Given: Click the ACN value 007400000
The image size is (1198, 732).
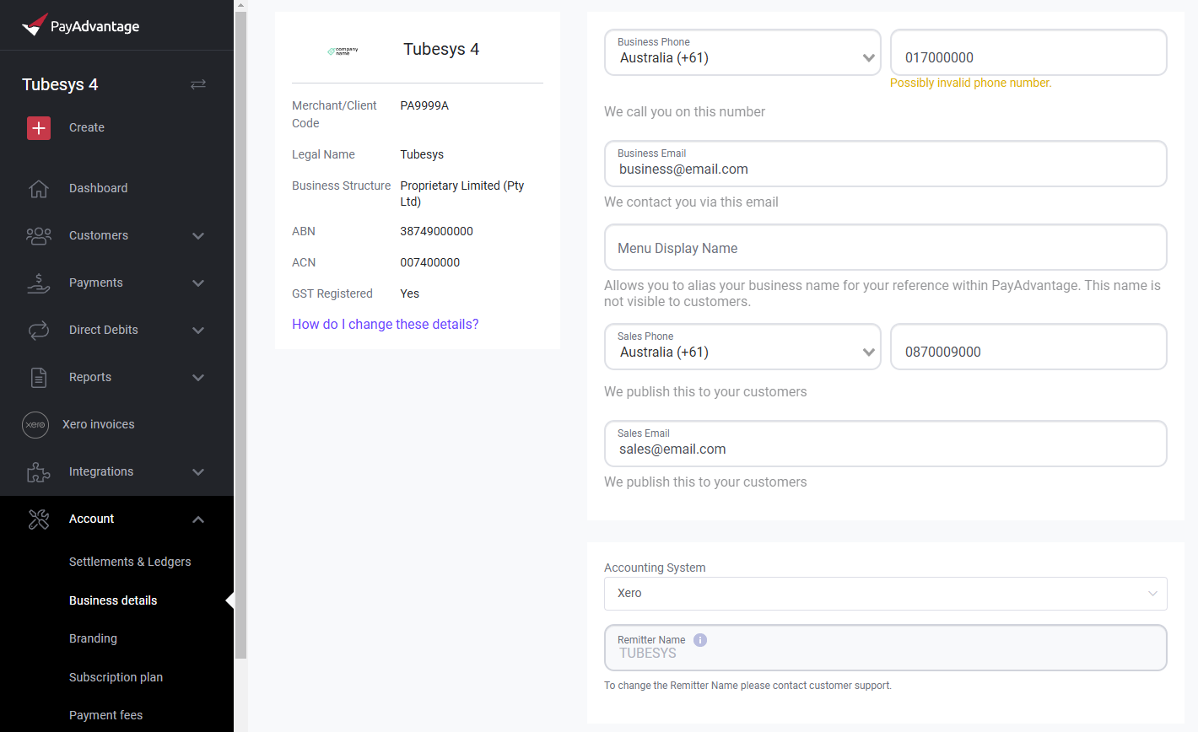Looking at the screenshot, I should pos(429,262).
